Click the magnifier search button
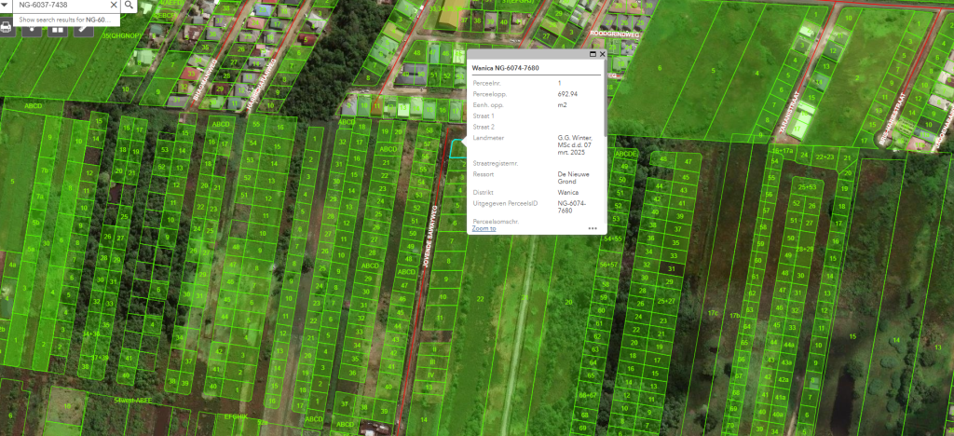The image size is (954, 436). tap(129, 6)
